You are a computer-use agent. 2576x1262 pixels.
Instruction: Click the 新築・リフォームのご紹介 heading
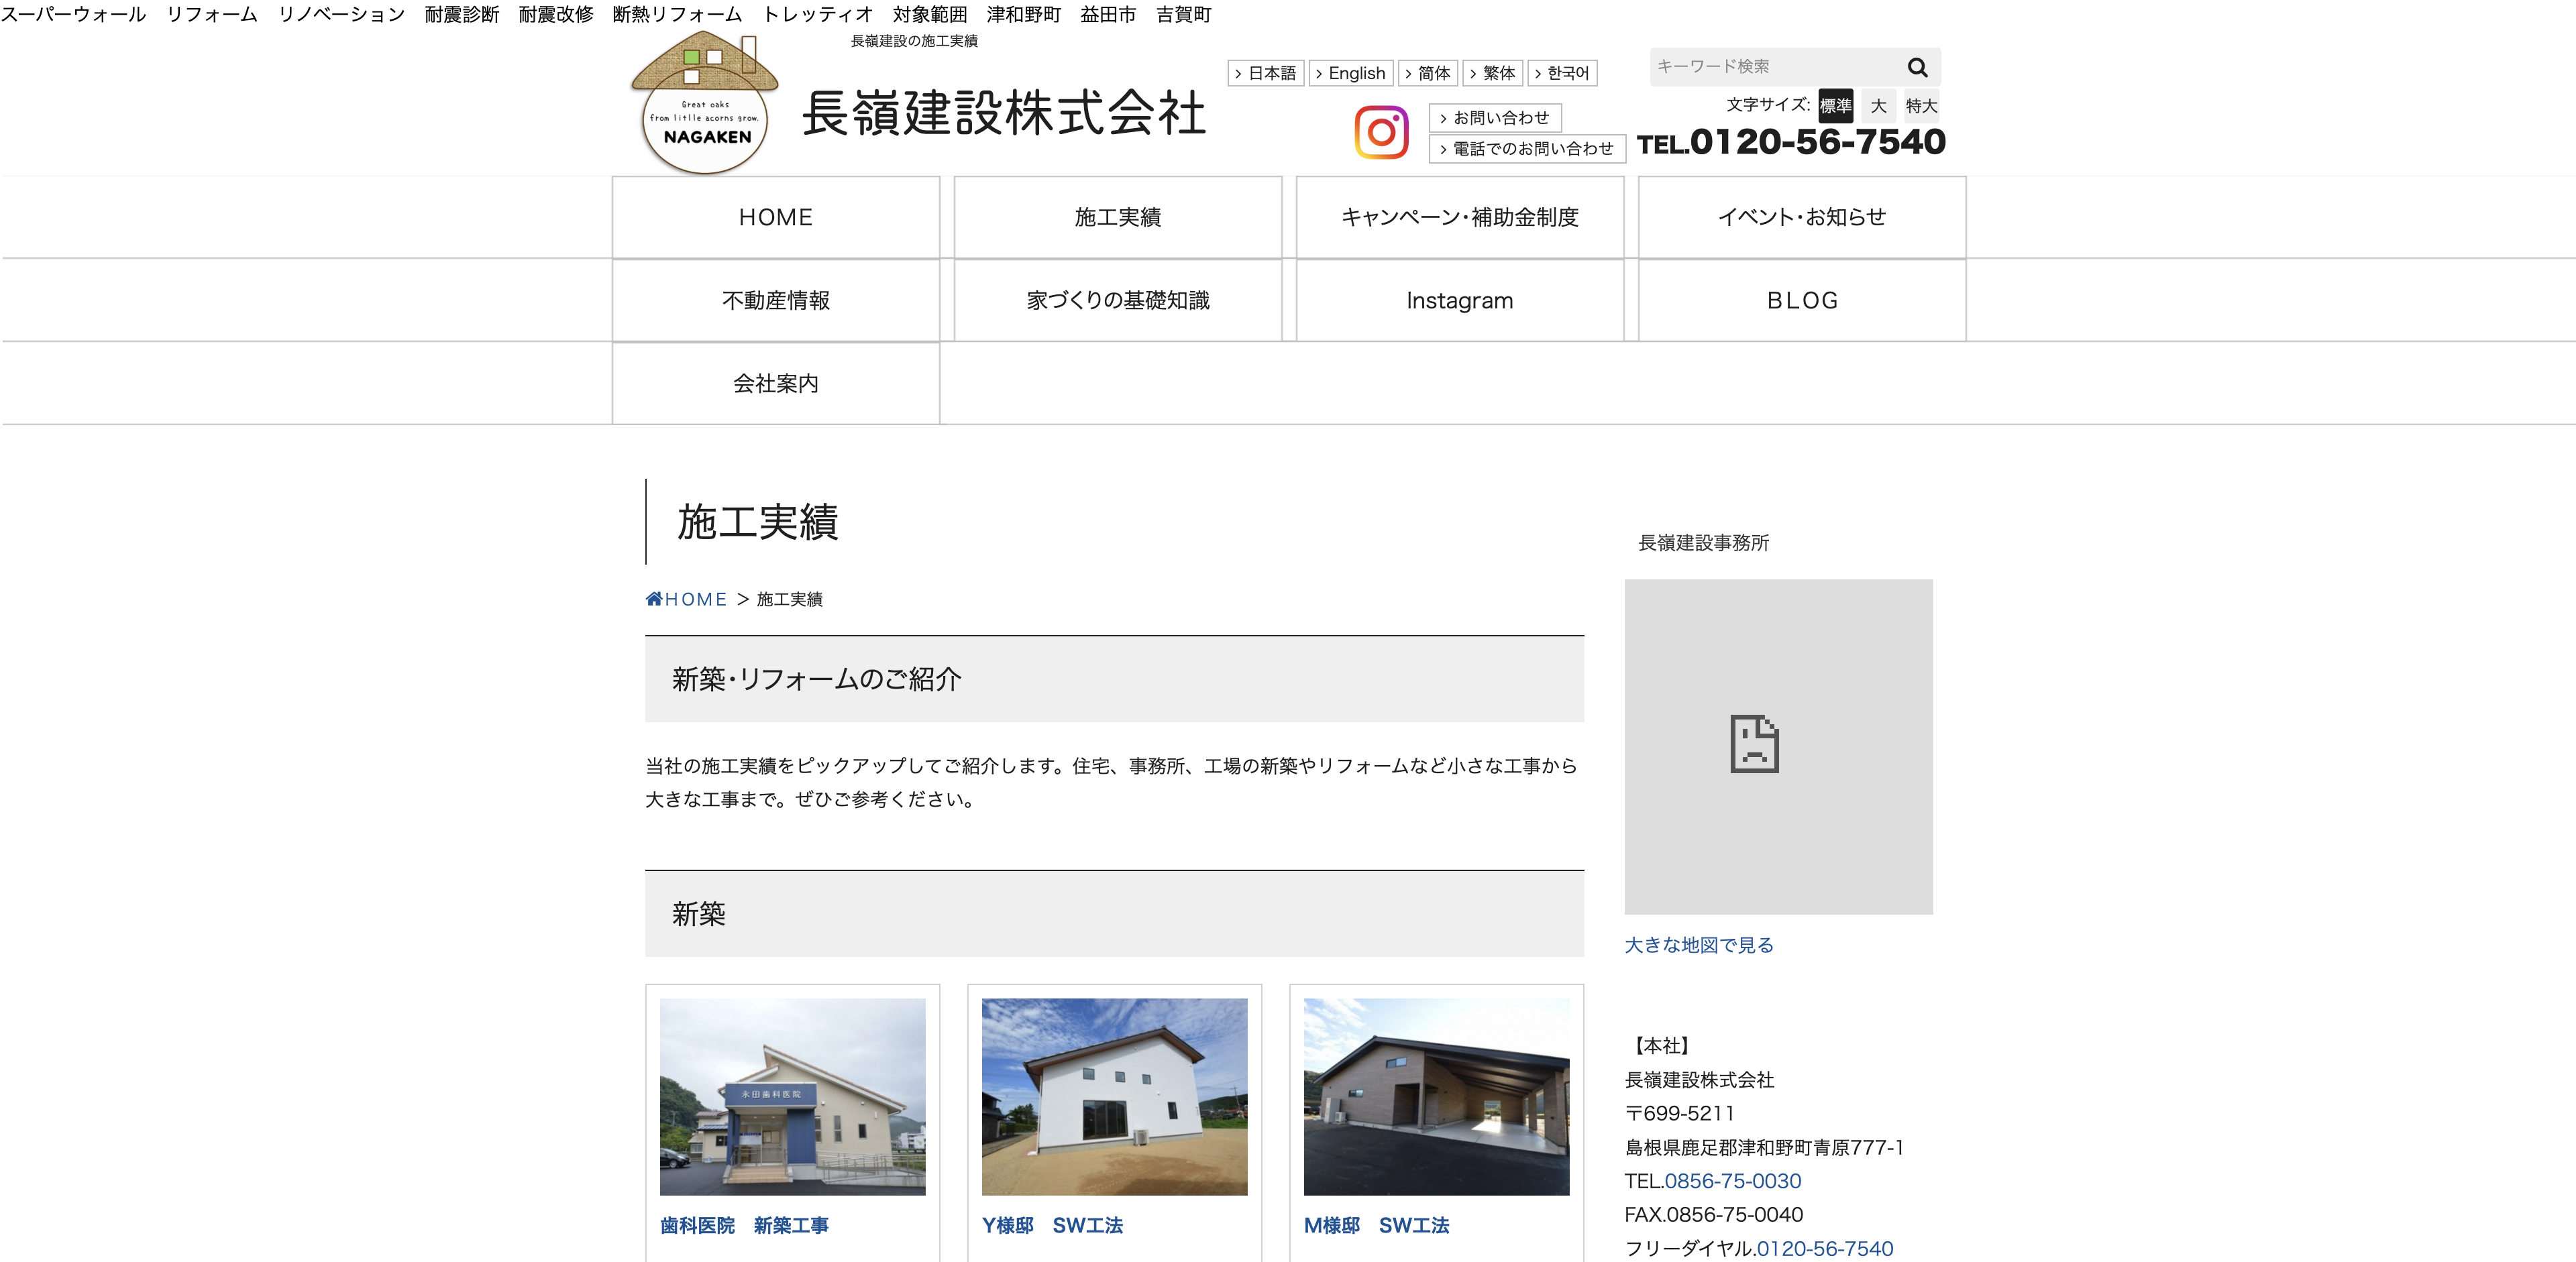click(817, 679)
